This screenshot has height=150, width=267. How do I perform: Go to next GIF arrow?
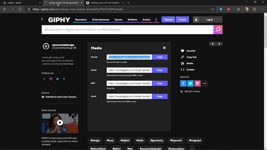219,44
